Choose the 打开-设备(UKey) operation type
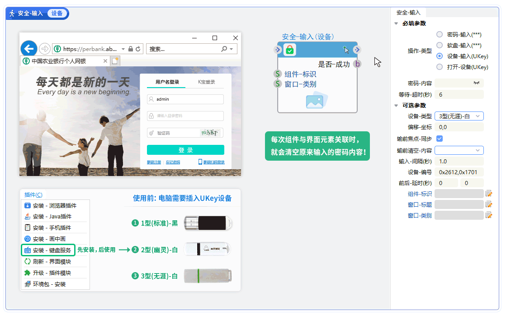This screenshot has height=315, width=506. 440,66
